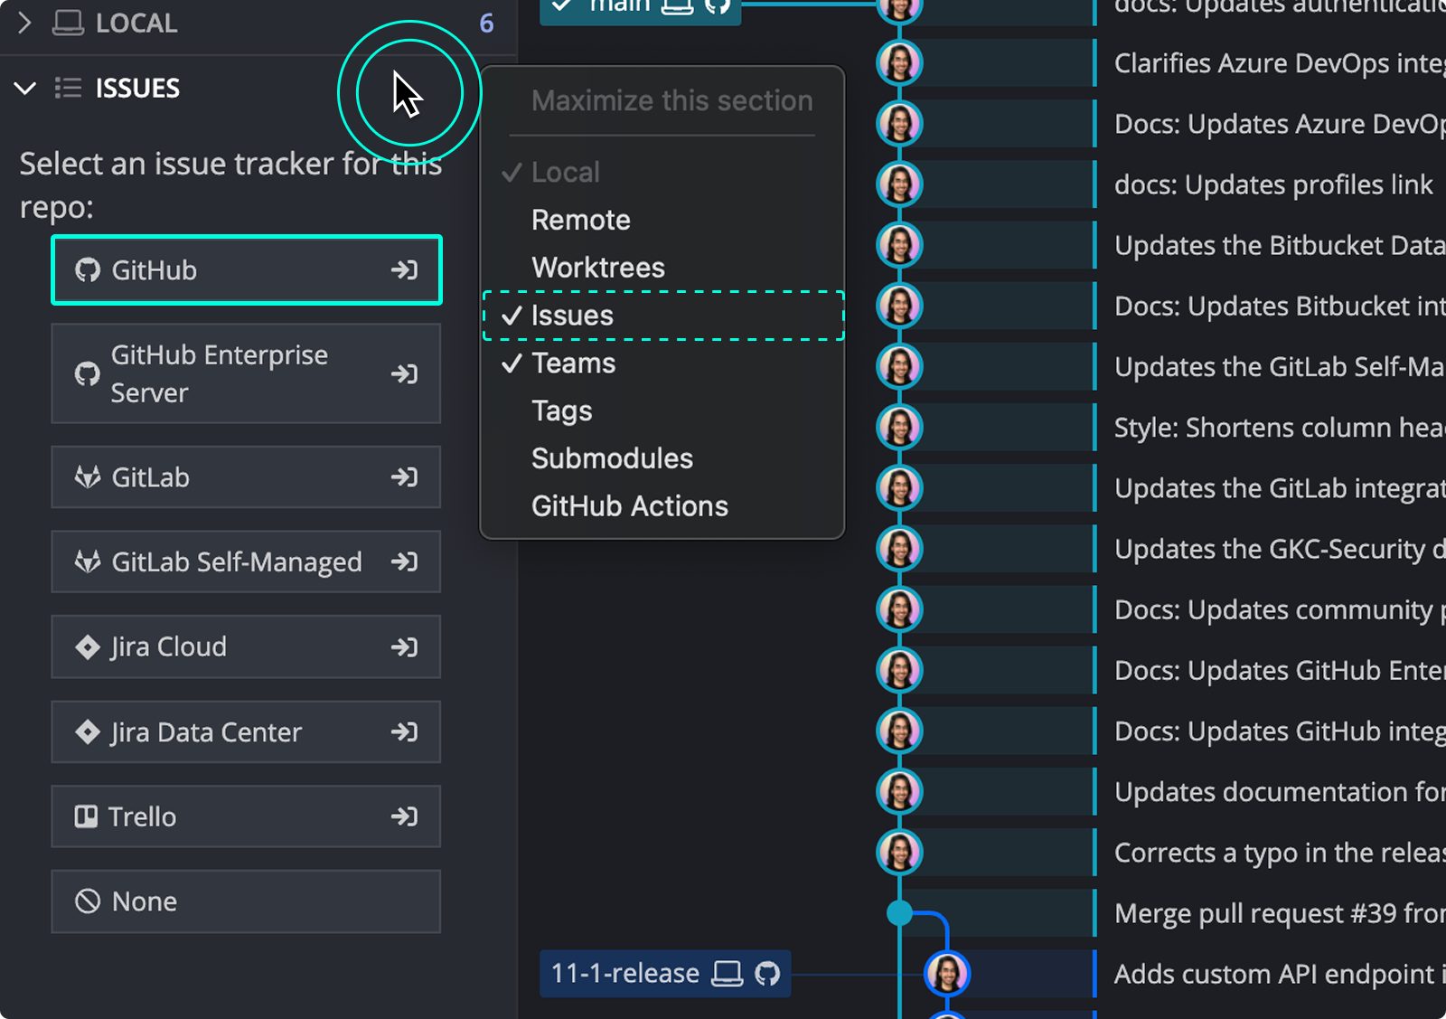Click the GitLab fox icon in the tracker list
Viewport: 1446px width, 1019px height.
[87, 477]
